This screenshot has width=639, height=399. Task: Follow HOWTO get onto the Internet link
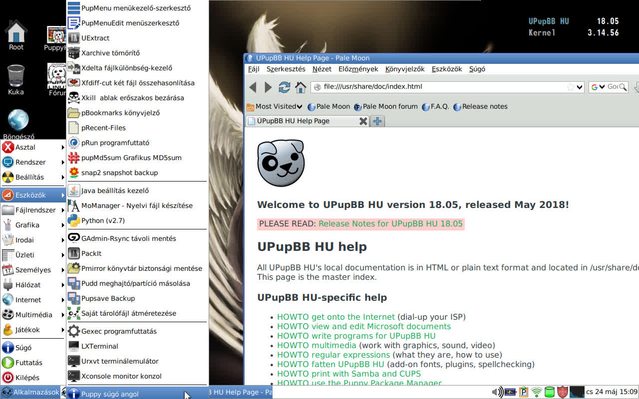(x=336, y=317)
